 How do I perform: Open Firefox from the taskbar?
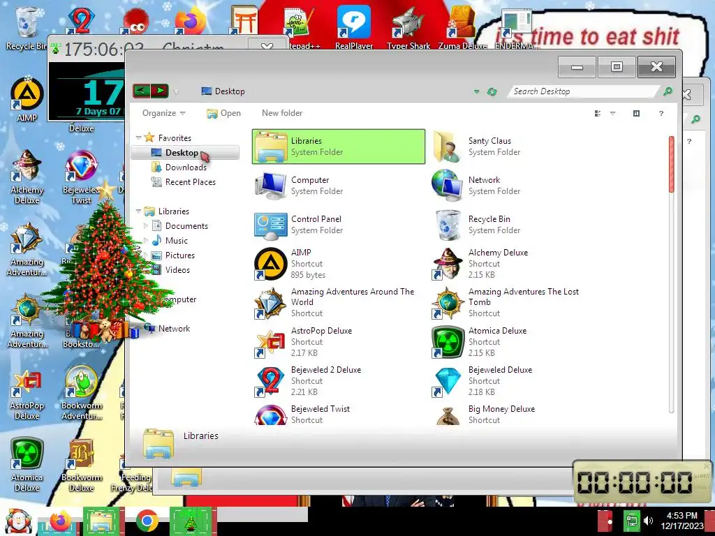(x=60, y=521)
